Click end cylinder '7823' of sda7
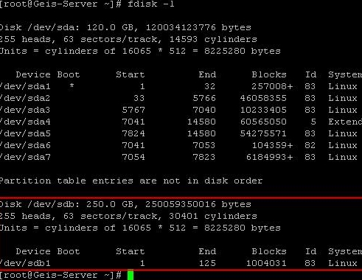Image resolution: width=362 pixels, height=280 pixels. pyautogui.click(x=204, y=157)
